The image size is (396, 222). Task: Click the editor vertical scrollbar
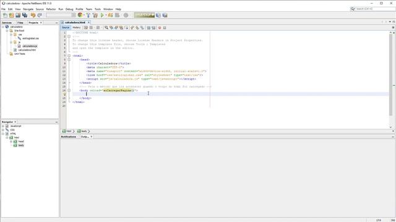390,75
